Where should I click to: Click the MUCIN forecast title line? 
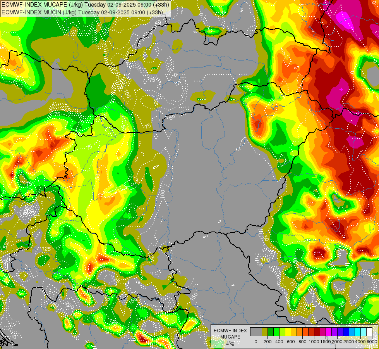click(82, 12)
